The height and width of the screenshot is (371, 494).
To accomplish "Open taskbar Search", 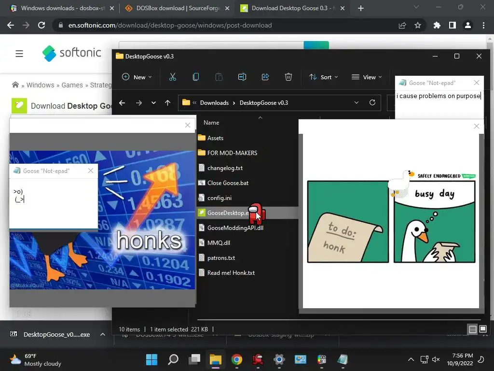I will (173, 359).
